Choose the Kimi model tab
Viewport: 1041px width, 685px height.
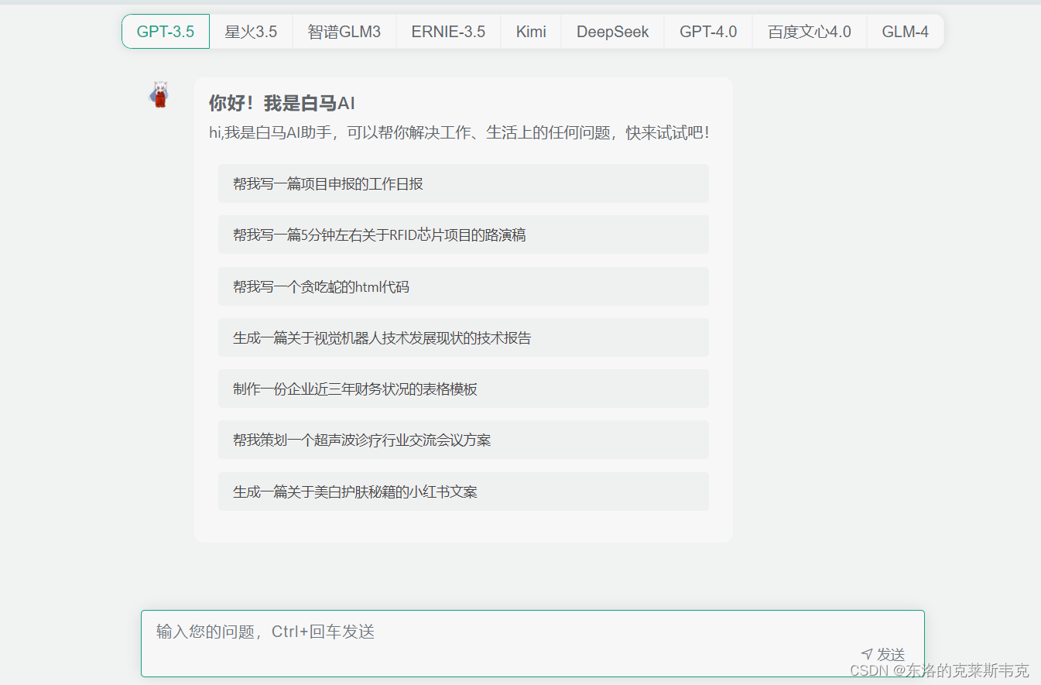click(531, 32)
